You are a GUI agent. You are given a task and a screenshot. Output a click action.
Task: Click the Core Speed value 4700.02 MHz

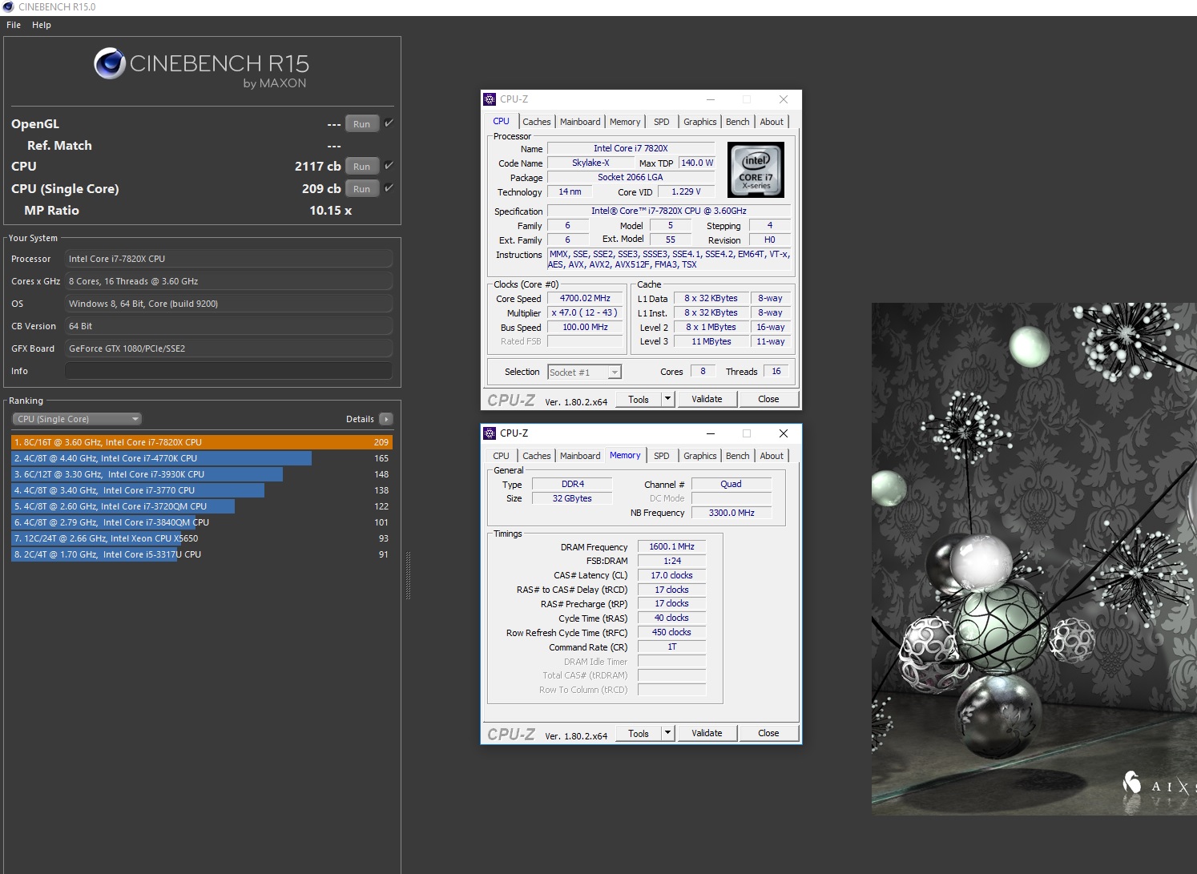585,298
